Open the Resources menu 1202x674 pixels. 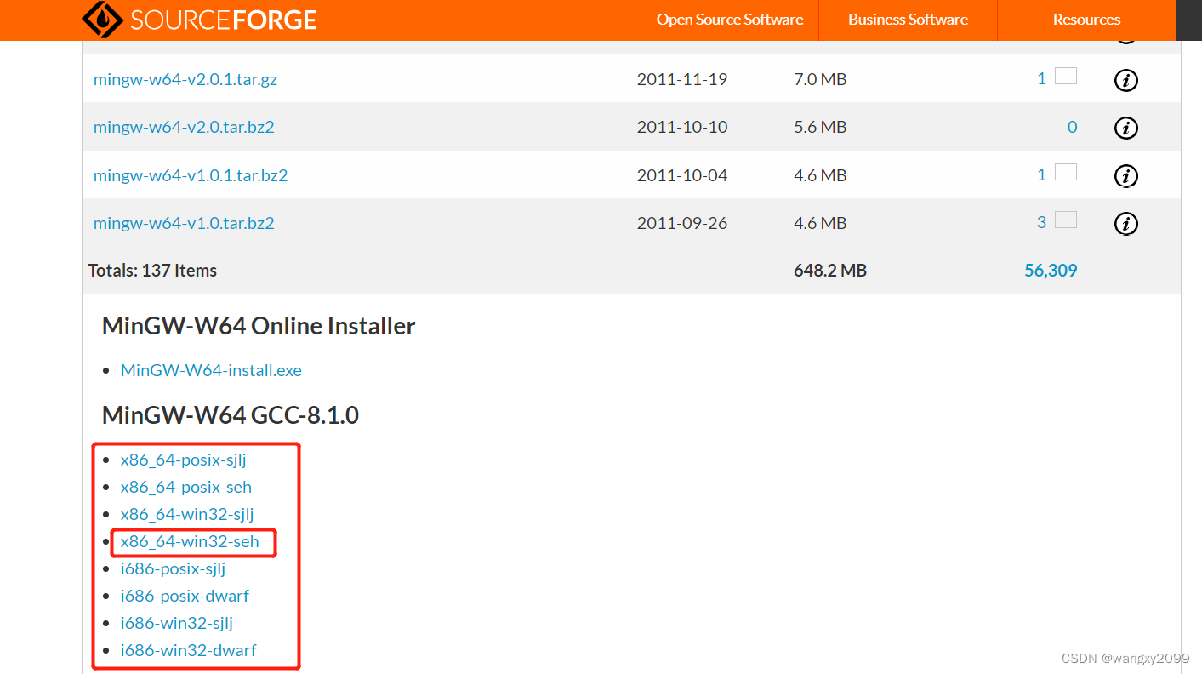[x=1086, y=20]
